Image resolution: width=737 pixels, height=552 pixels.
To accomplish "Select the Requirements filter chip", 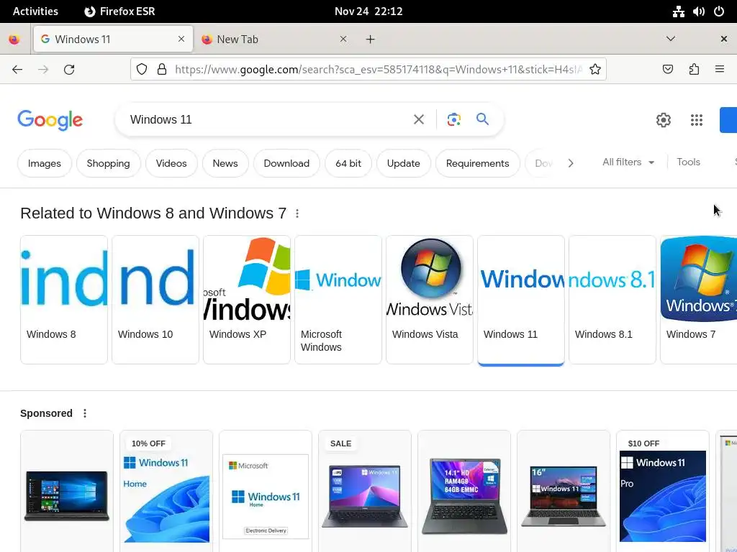I will pyautogui.click(x=478, y=163).
